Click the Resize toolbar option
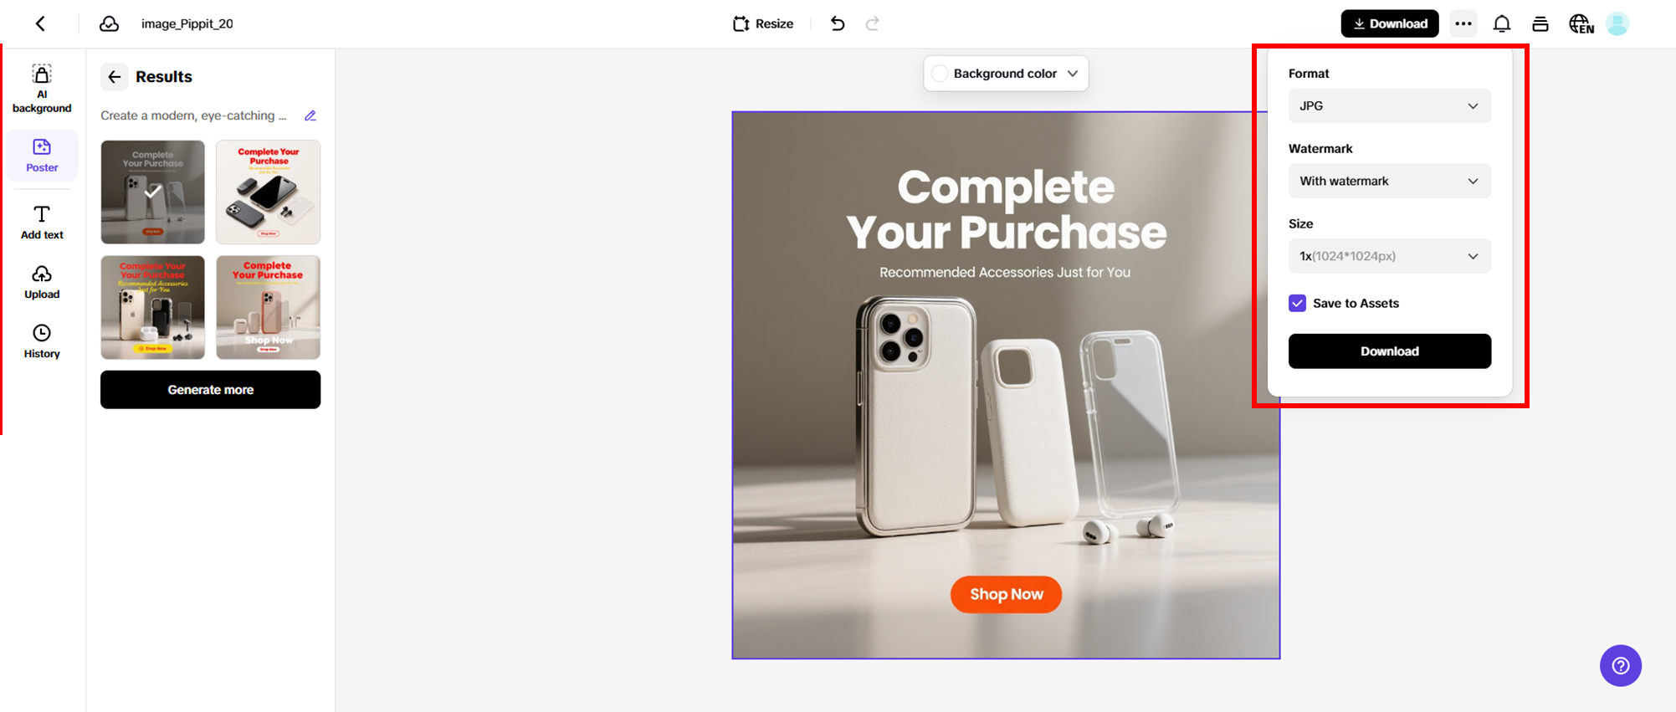The width and height of the screenshot is (1676, 712). (x=763, y=23)
